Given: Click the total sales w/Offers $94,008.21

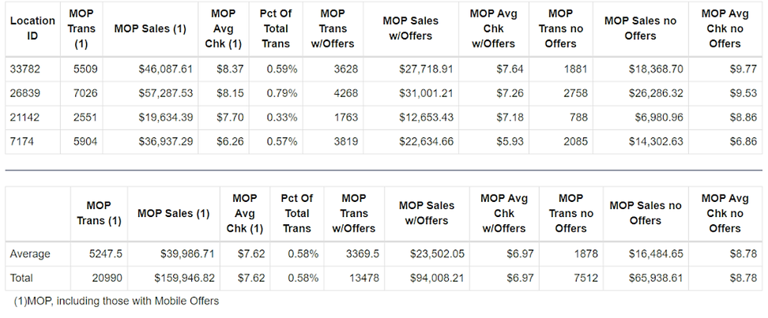Looking at the screenshot, I should pyautogui.click(x=437, y=278).
